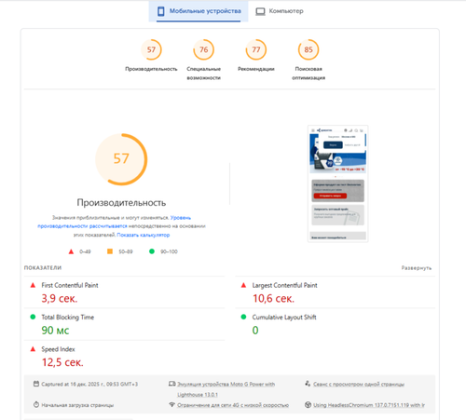Click the Cumulative Layout Shift label
The width and height of the screenshot is (466, 420).
284,318
